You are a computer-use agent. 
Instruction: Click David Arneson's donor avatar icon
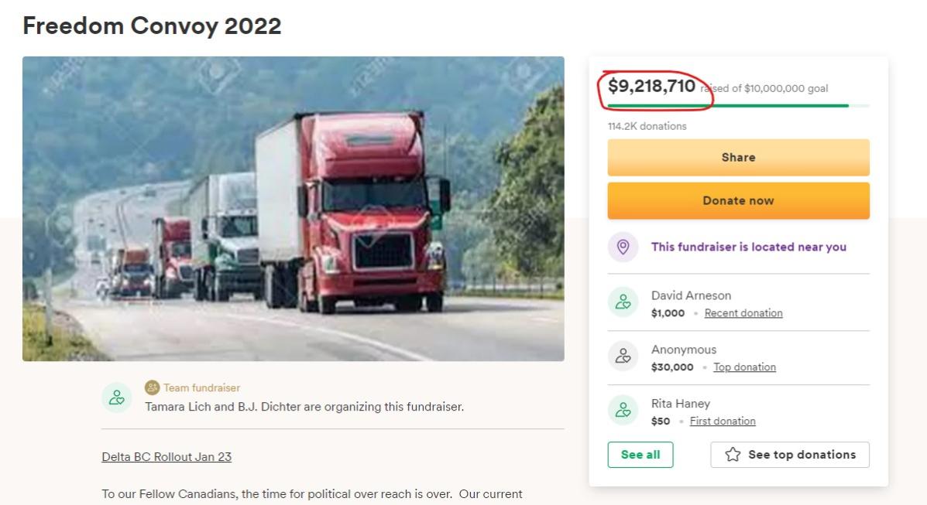click(623, 302)
